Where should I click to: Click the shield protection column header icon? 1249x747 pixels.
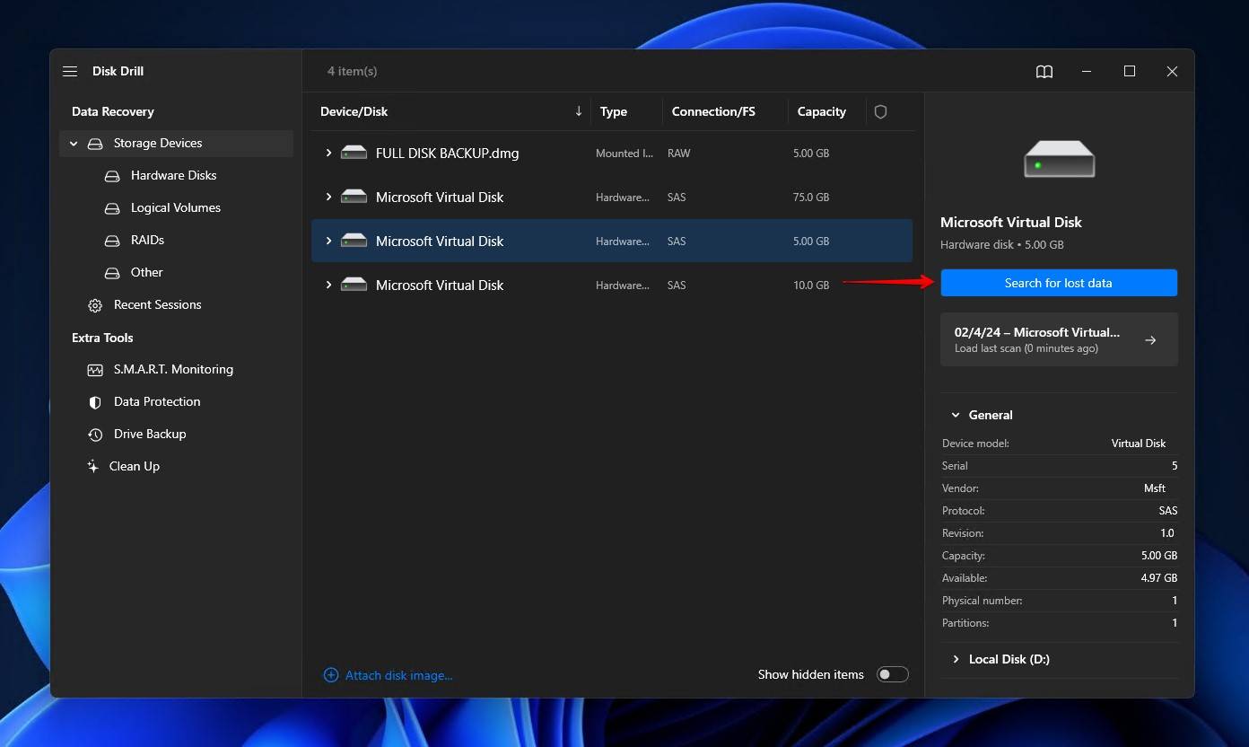pyautogui.click(x=880, y=111)
